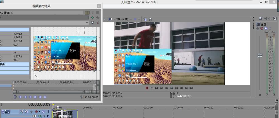Create a keyframe with plus diamond
Screen dimensions: 279x118
[40, 97]
